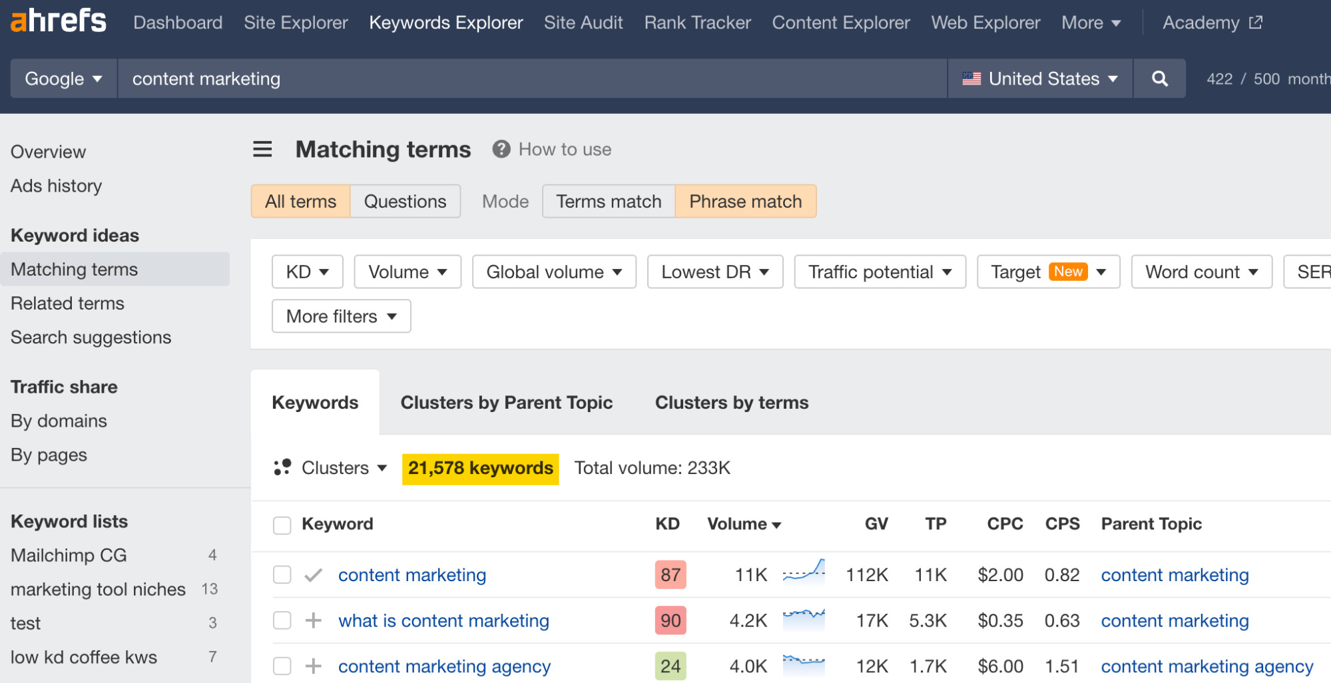The height and width of the screenshot is (683, 1331).
Task: Click the checkmark beside 'content marketing'
Action: point(313,574)
